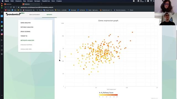Open the Файл menu

12,1
